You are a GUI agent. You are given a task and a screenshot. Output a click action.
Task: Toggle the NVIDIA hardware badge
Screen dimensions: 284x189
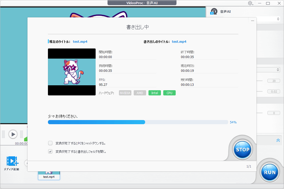pyautogui.click(x=125, y=93)
